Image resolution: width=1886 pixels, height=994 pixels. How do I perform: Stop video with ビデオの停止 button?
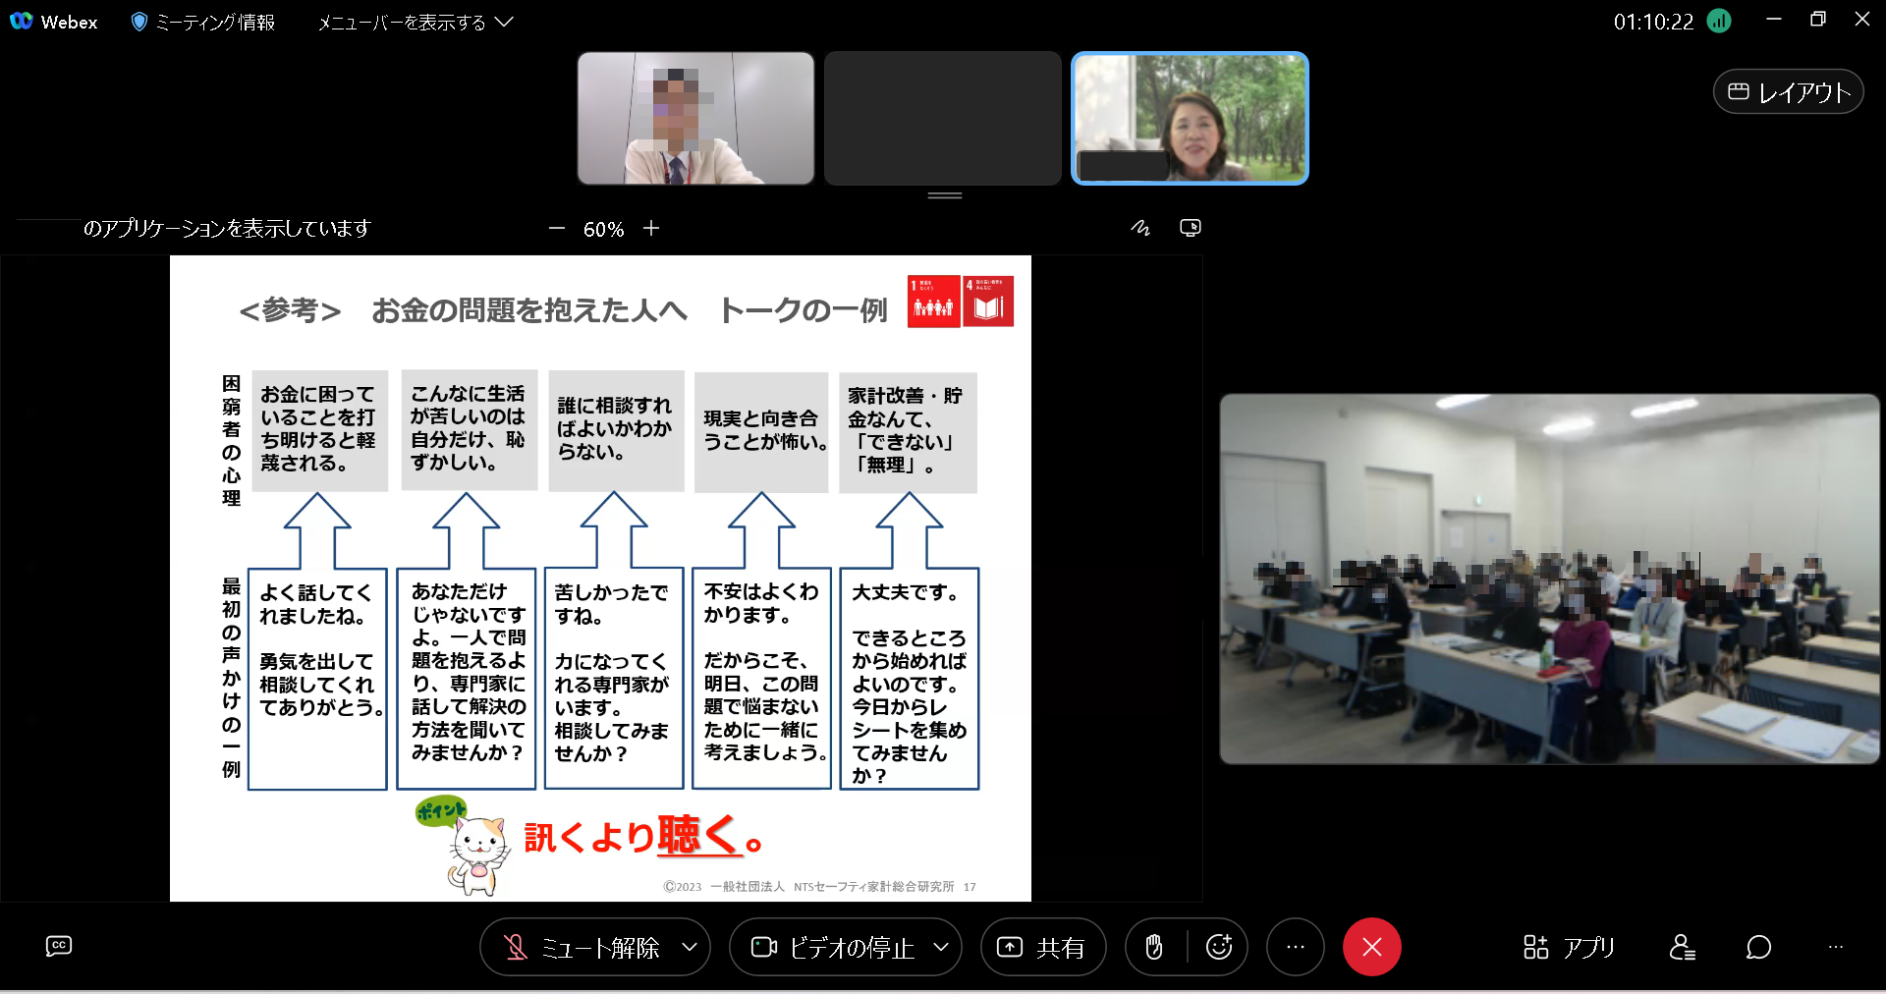point(833,947)
